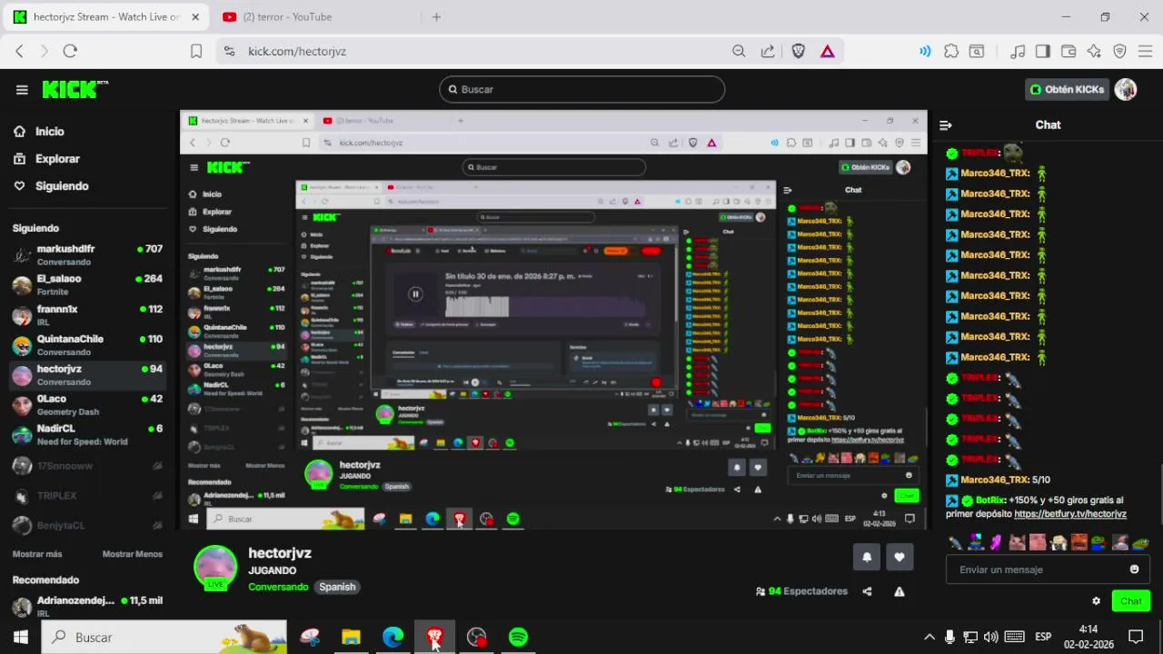Open a new browser tab

coord(436,17)
